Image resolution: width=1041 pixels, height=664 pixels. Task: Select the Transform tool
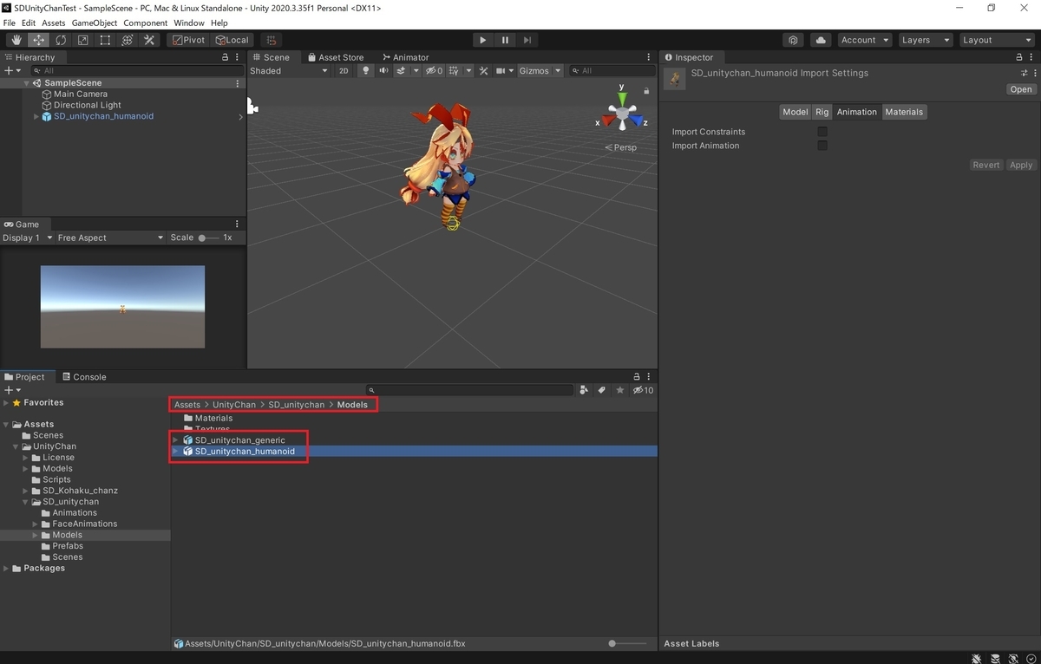(x=128, y=40)
